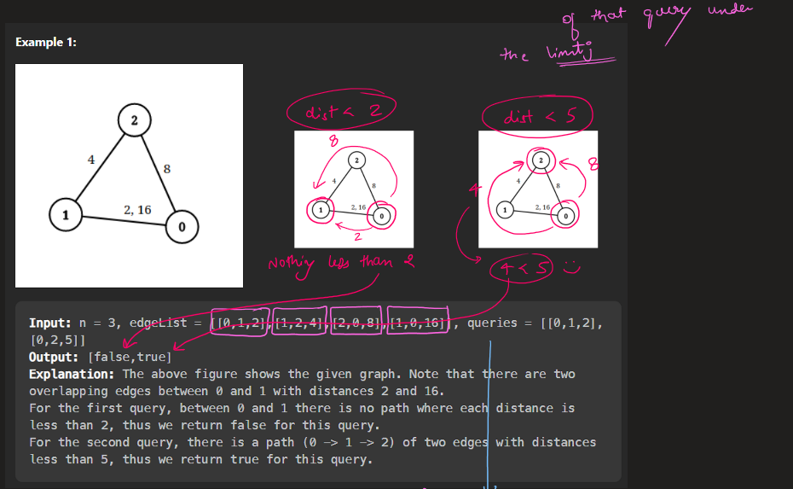Click the '2, 16' edge label in large graph
Image resolution: width=793 pixels, height=489 pixels.
137,210
